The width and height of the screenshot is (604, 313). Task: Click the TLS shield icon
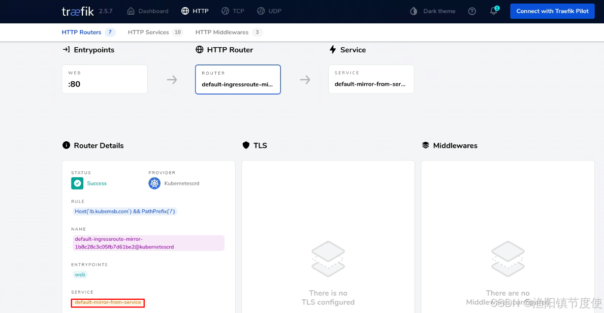[246, 145]
